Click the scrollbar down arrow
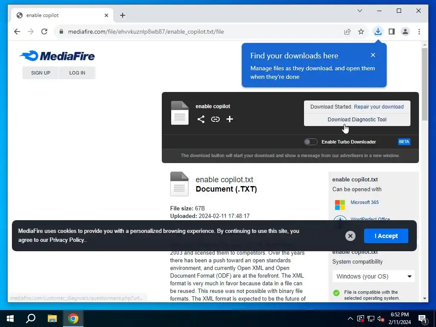 pos(425,298)
